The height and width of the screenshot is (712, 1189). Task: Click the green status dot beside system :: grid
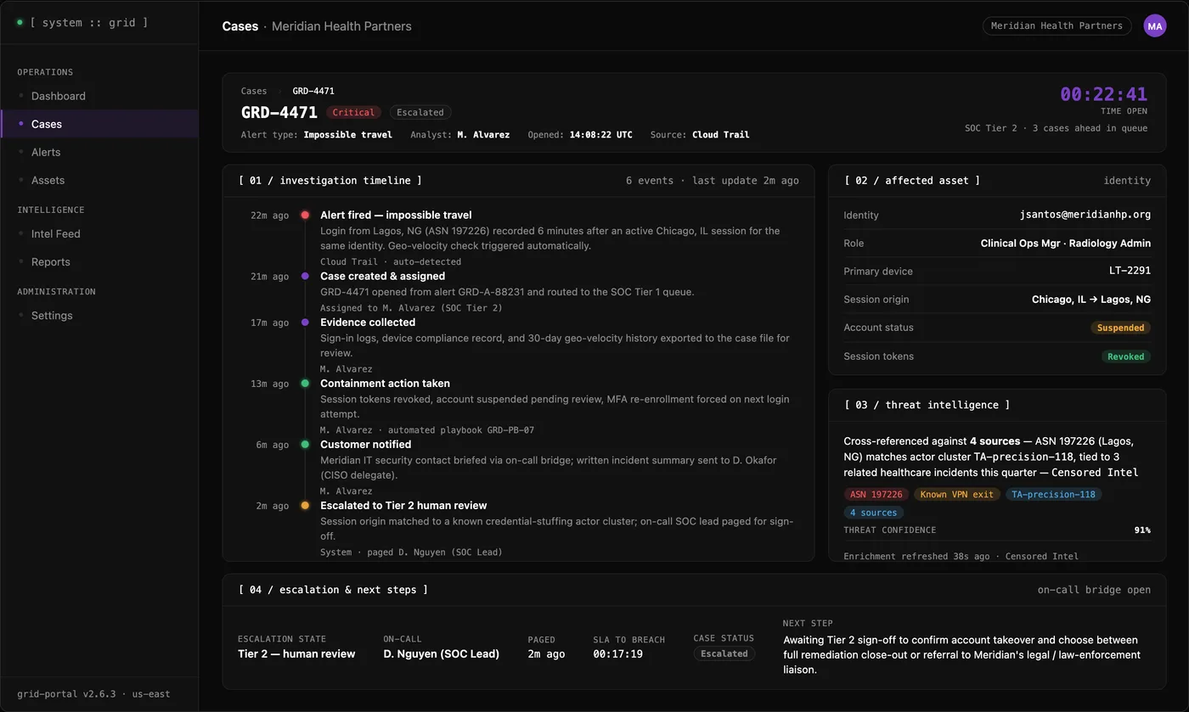click(20, 22)
